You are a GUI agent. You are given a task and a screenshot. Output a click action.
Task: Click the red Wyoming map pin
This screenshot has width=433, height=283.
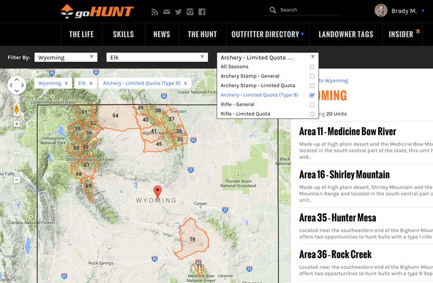click(x=157, y=192)
